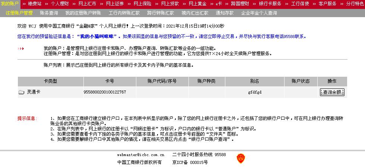Click the webmaster@icbc.com.cn email link
This screenshot has height=168, width=365.
pos(141,155)
